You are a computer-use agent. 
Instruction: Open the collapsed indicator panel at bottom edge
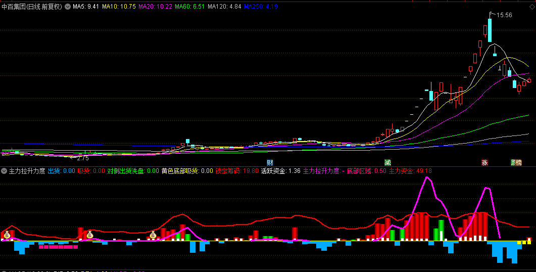coord(4,271)
